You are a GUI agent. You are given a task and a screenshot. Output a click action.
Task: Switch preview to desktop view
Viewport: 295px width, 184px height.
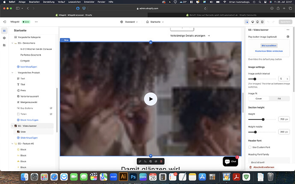tap(253, 22)
